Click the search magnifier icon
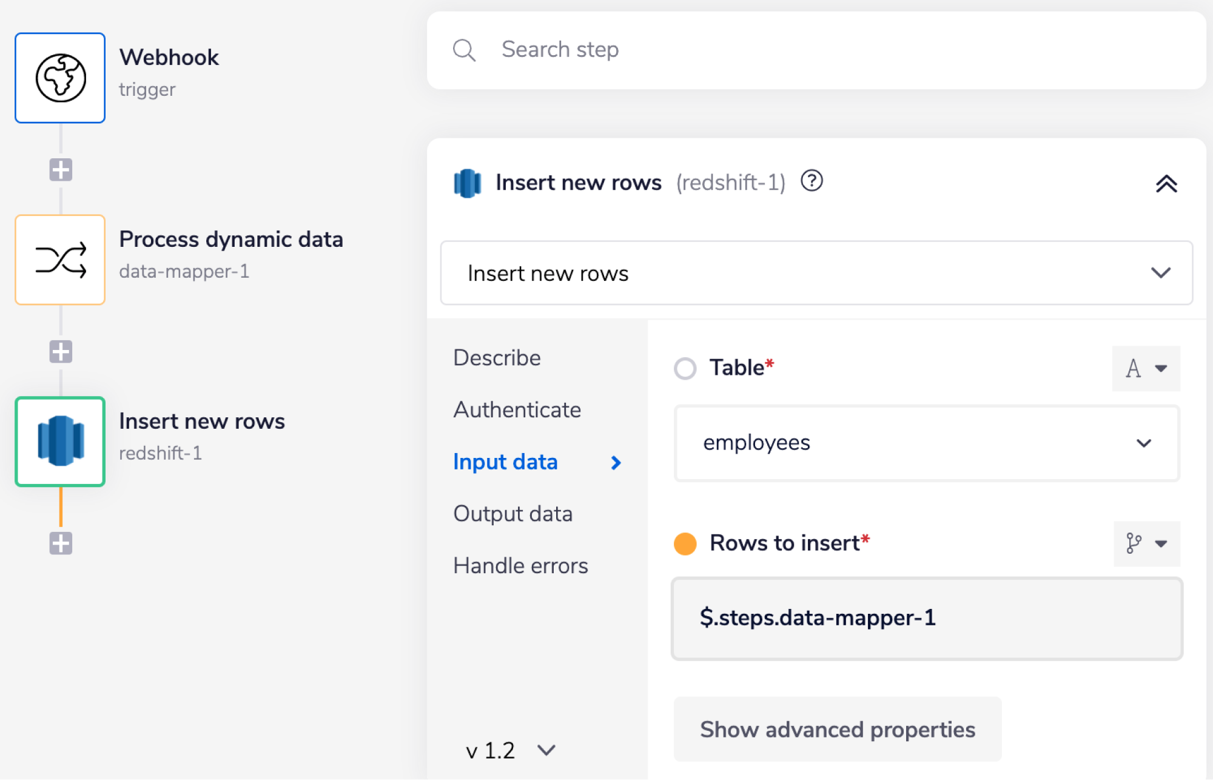The width and height of the screenshot is (1213, 780). tap(464, 50)
